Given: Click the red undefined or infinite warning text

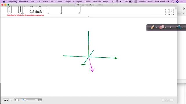Looking at the screenshot, I should [25, 15].
